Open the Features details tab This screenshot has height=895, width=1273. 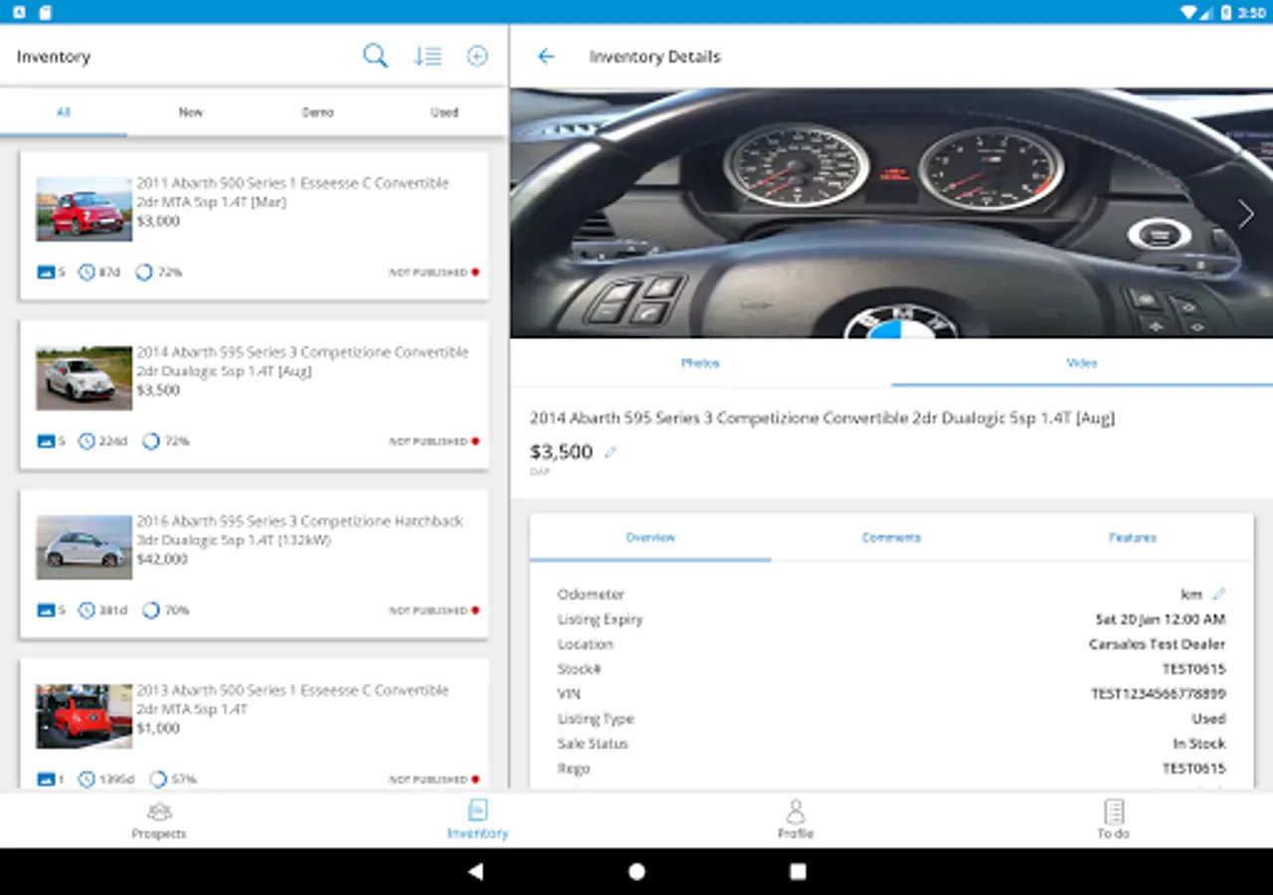click(x=1133, y=538)
